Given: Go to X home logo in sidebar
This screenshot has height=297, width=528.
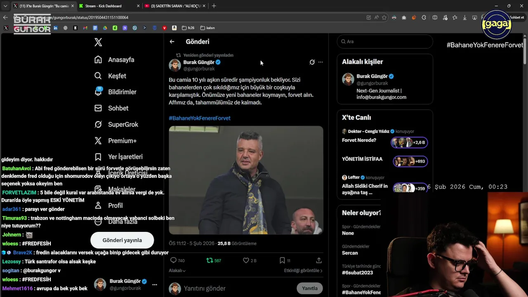Looking at the screenshot, I should click(x=98, y=42).
